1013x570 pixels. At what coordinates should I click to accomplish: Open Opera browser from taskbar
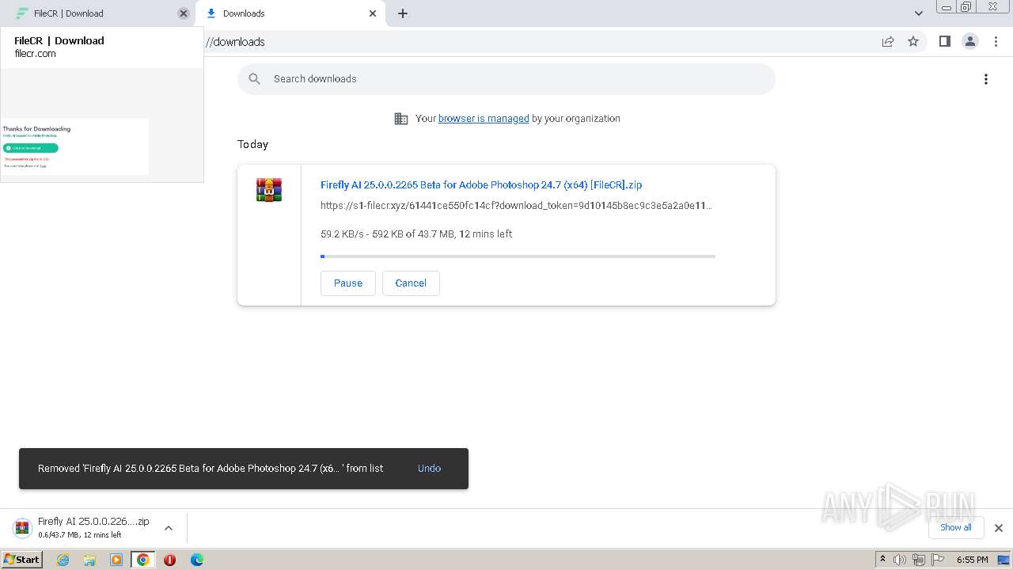pyautogui.click(x=169, y=560)
